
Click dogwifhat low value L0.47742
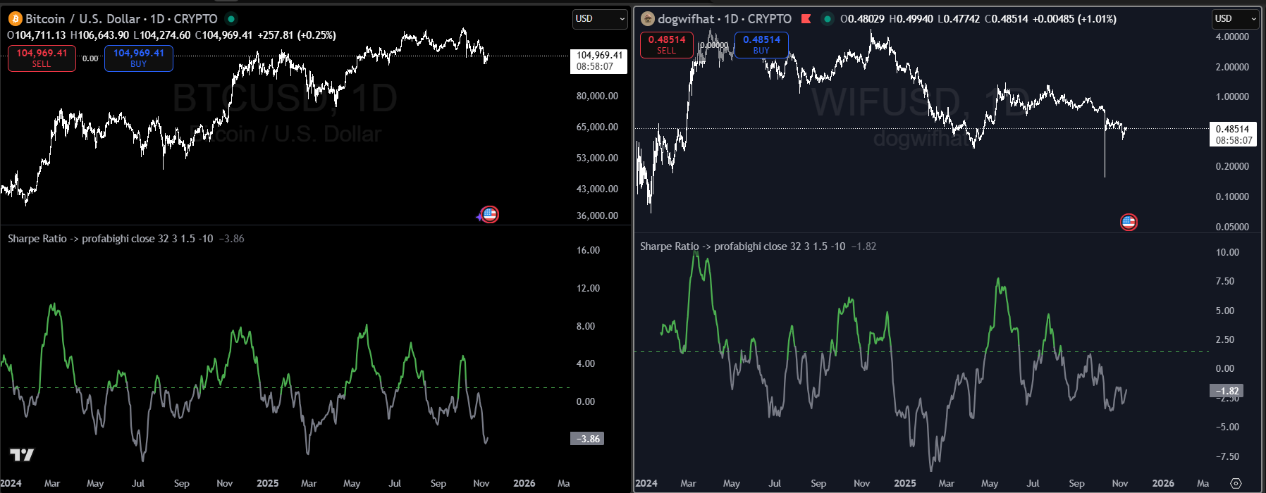click(x=959, y=19)
